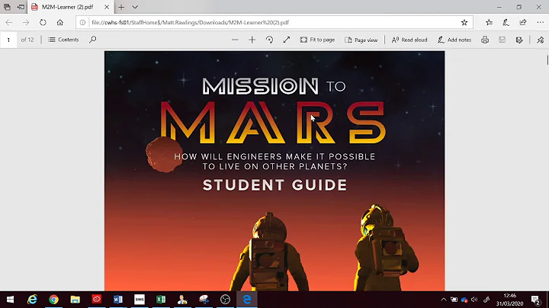
Task: Open the Favorites hub
Action: (489, 22)
